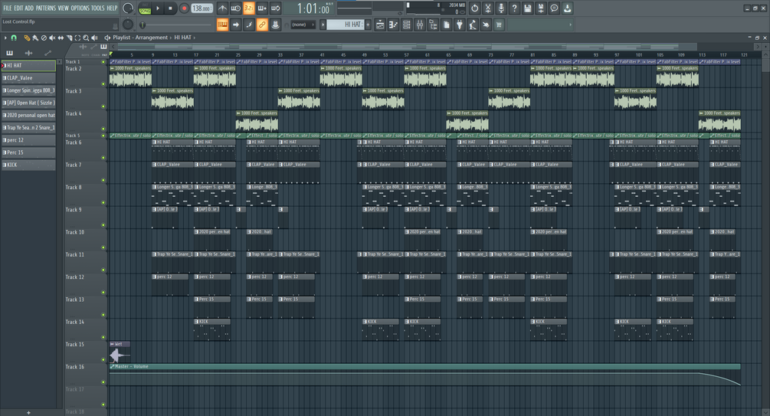Open the tempo tapper icon
The height and width of the screenshot is (416, 770).
473,25
